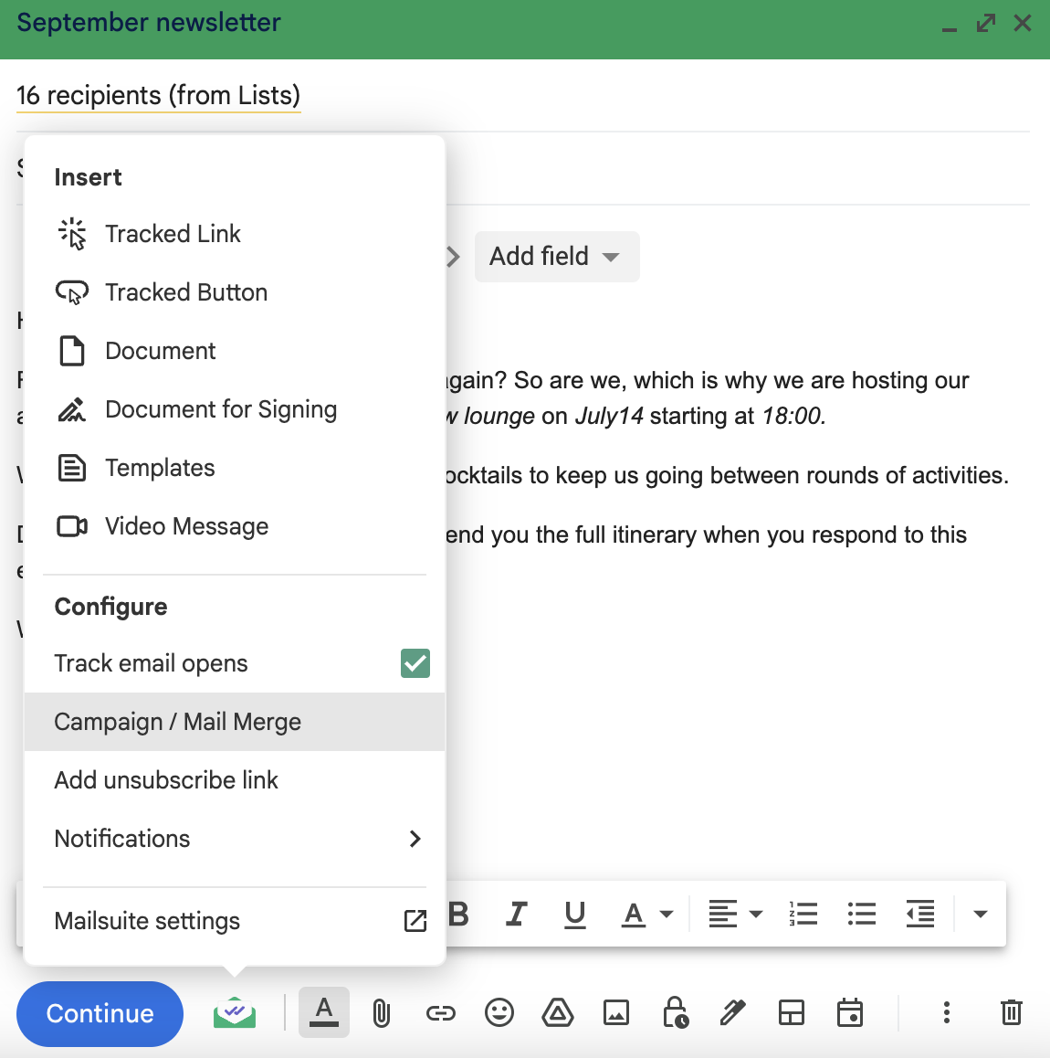This screenshot has width=1050, height=1058.
Task: Insert files using Google Drive
Action: pyautogui.click(x=558, y=1012)
